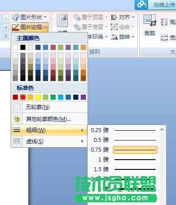
Task: Click the weight submenu scroll-up arrow
Action: pos(162,130)
